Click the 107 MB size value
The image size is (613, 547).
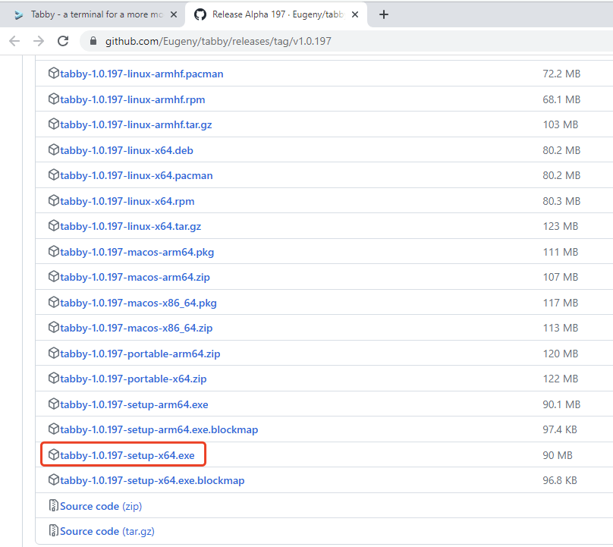pyautogui.click(x=560, y=277)
